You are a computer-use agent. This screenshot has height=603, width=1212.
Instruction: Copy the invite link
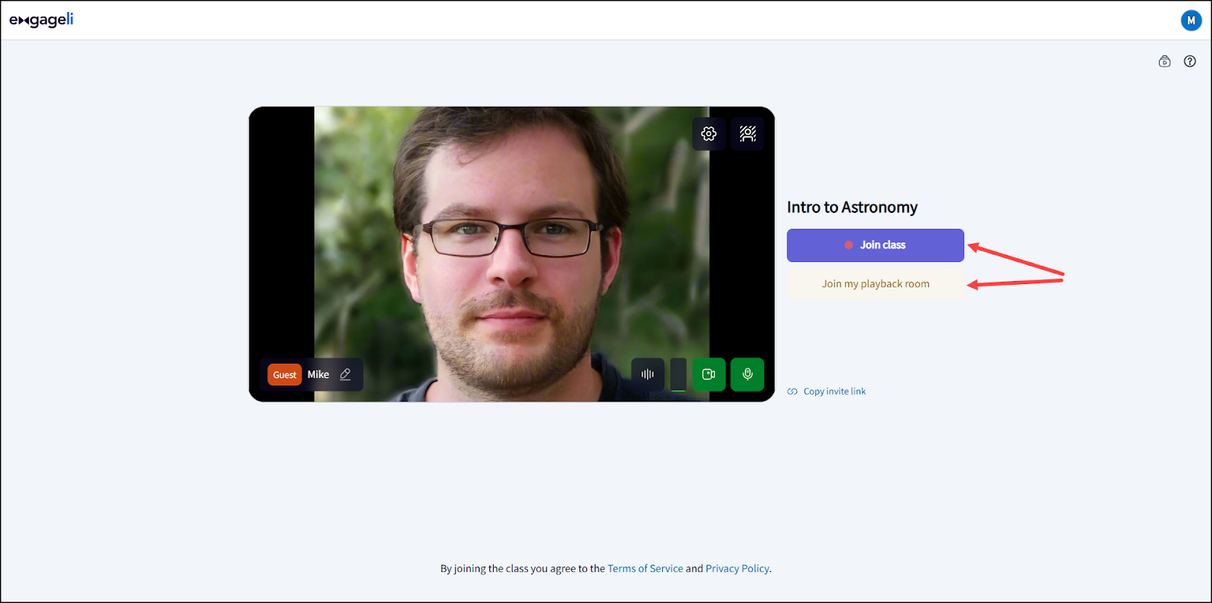[826, 392]
